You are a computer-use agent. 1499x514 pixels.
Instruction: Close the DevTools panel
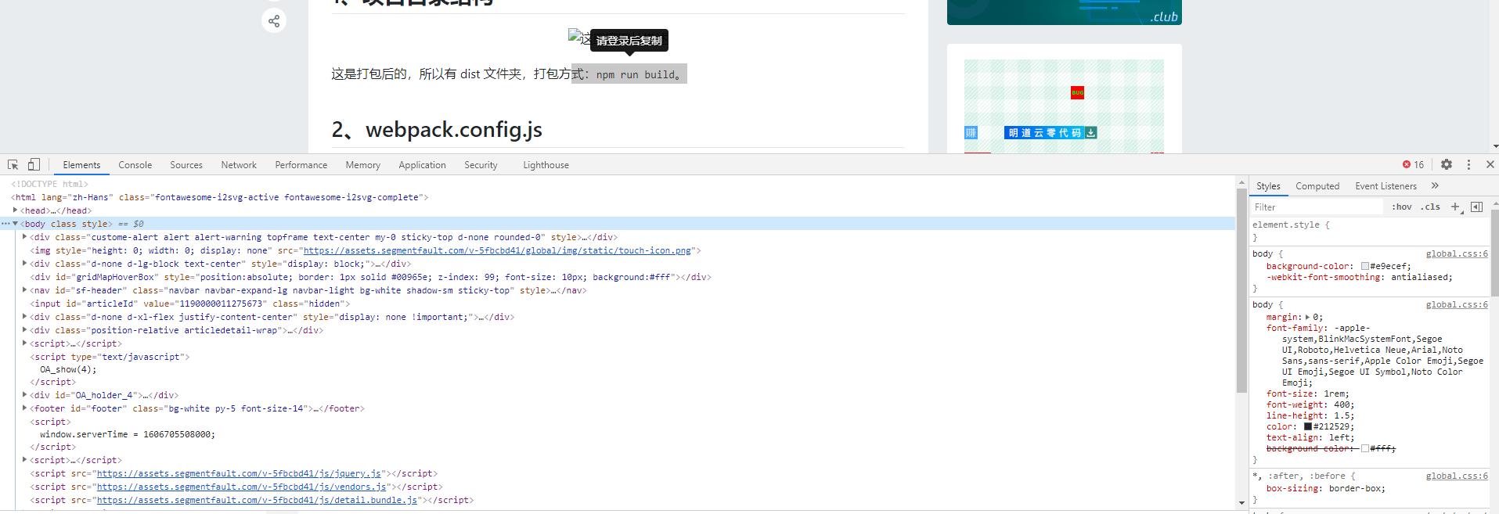point(1490,164)
